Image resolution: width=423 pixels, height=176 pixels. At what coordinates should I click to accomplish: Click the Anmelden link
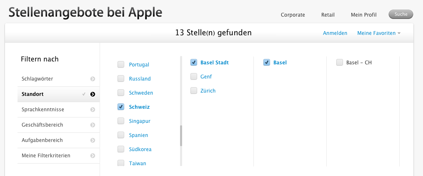[x=335, y=33]
